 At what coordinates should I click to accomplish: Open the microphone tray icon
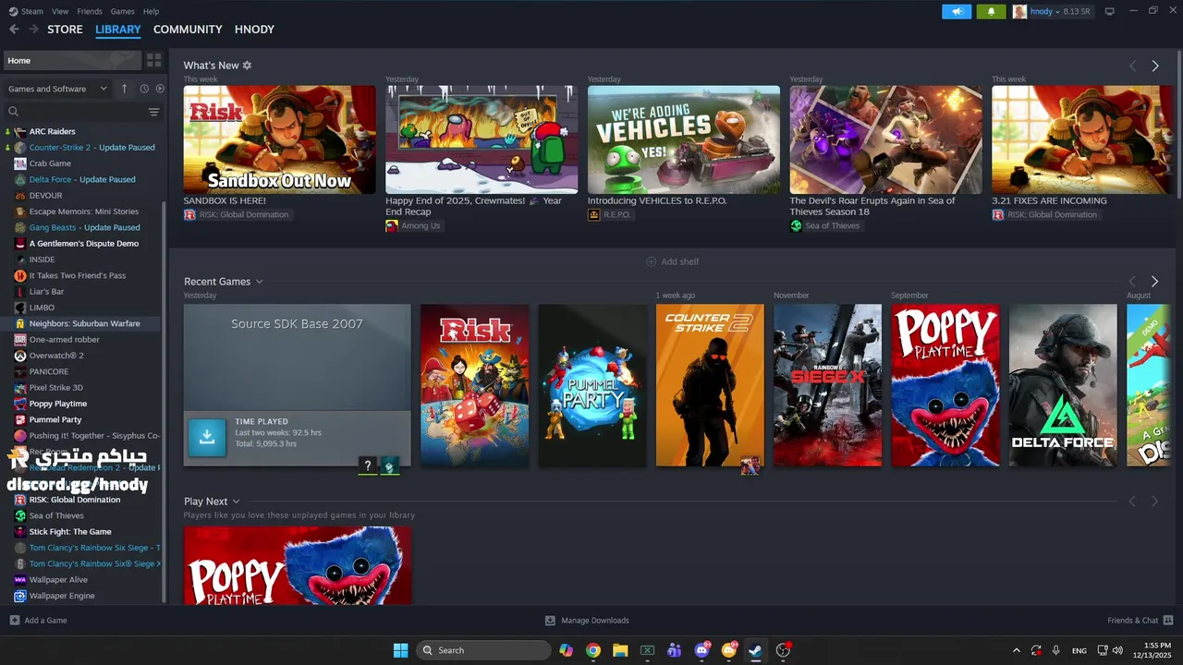tap(1056, 650)
